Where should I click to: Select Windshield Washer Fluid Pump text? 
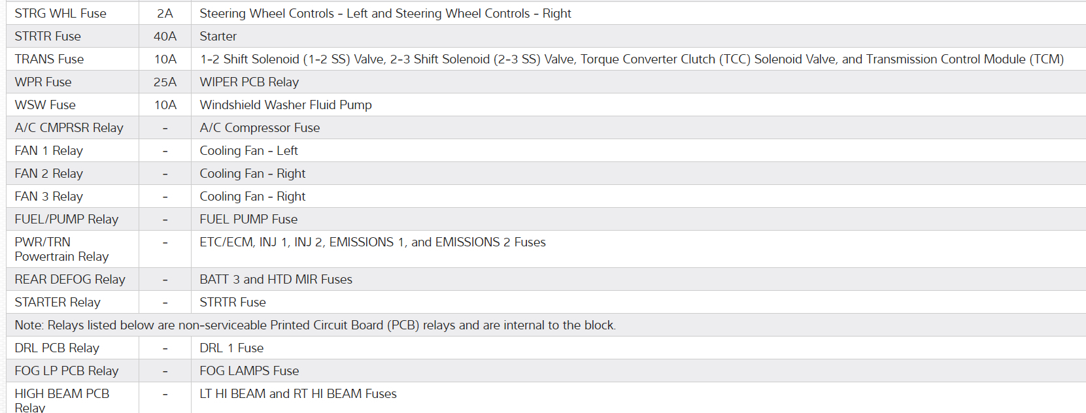[286, 105]
